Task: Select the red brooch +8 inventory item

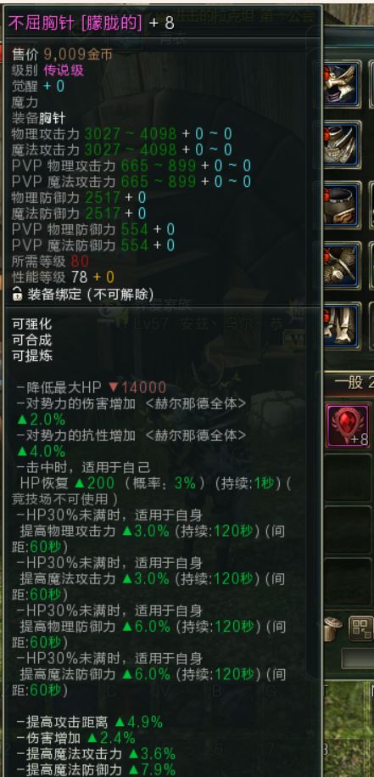Action: click(x=348, y=425)
